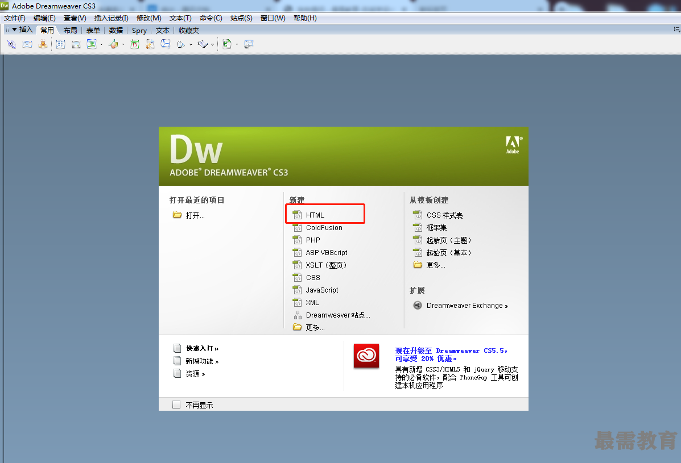Open the 快速入门 guide link
The width and height of the screenshot is (681, 463).
pyautogui.click(x=202, y=348)
